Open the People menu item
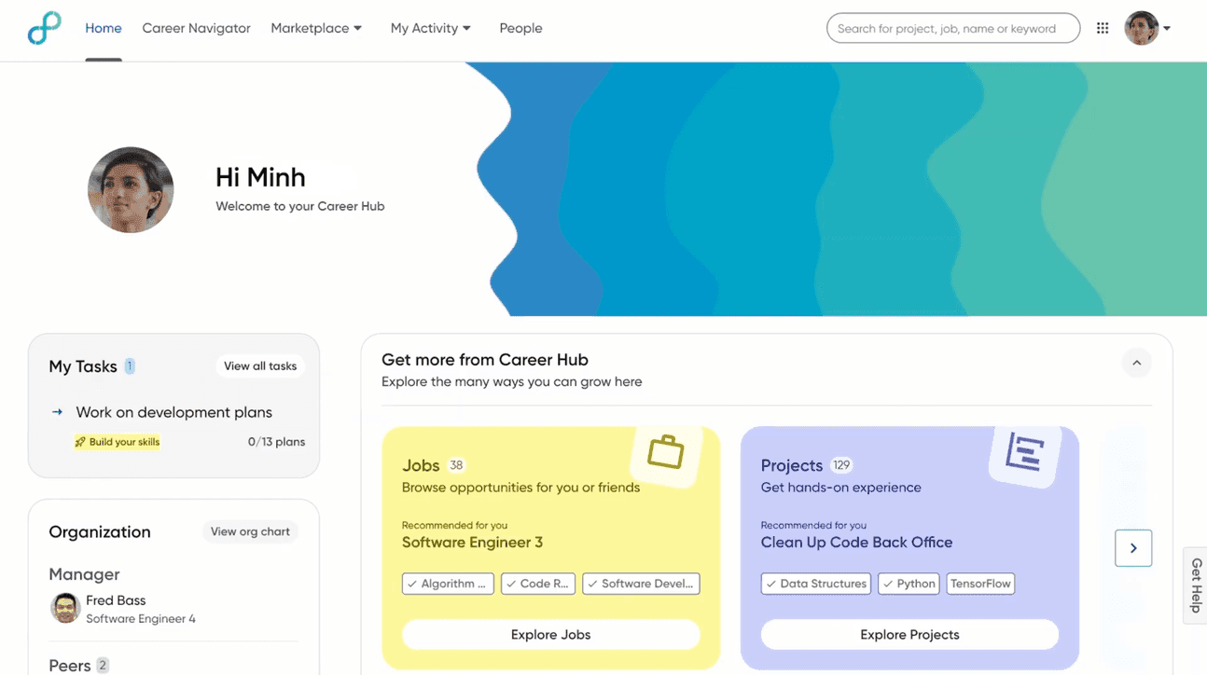The height and width of the screenshot is (675, 1207). (x=520, y=28)
